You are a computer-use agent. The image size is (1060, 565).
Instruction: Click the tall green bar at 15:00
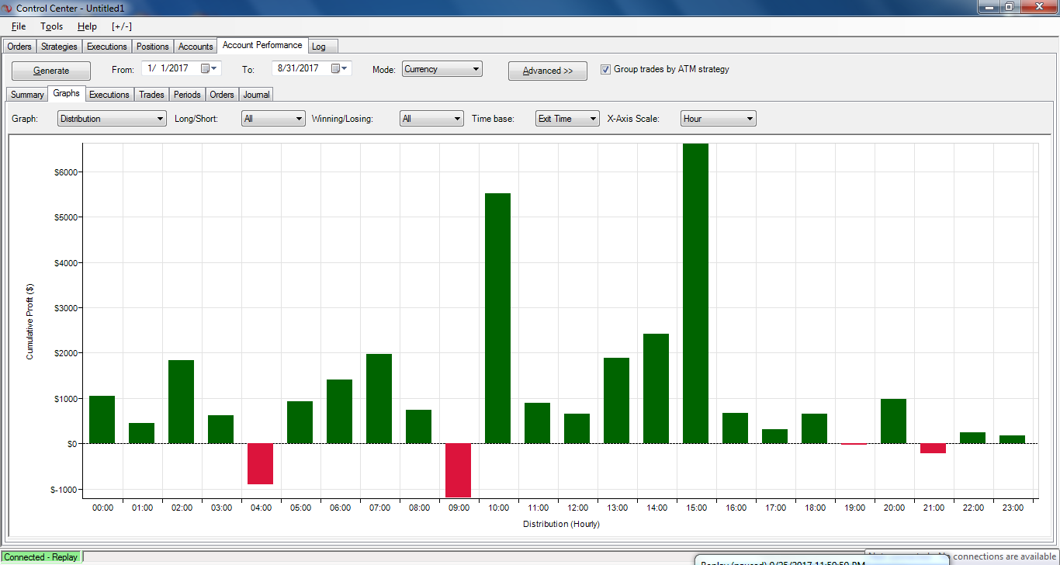[x=696, y=293]
